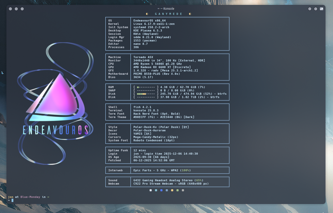Click 'KDE Plasma 6.5.3' desktop value
Image resolution: width=333 pixels, height=213 pixels.
tap(148, 31)
